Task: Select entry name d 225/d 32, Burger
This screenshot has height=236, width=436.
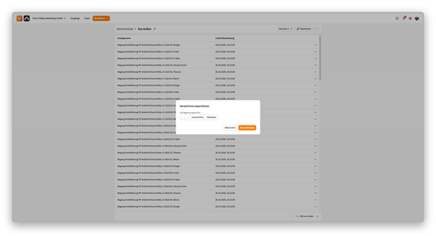Action: point(148,207)
